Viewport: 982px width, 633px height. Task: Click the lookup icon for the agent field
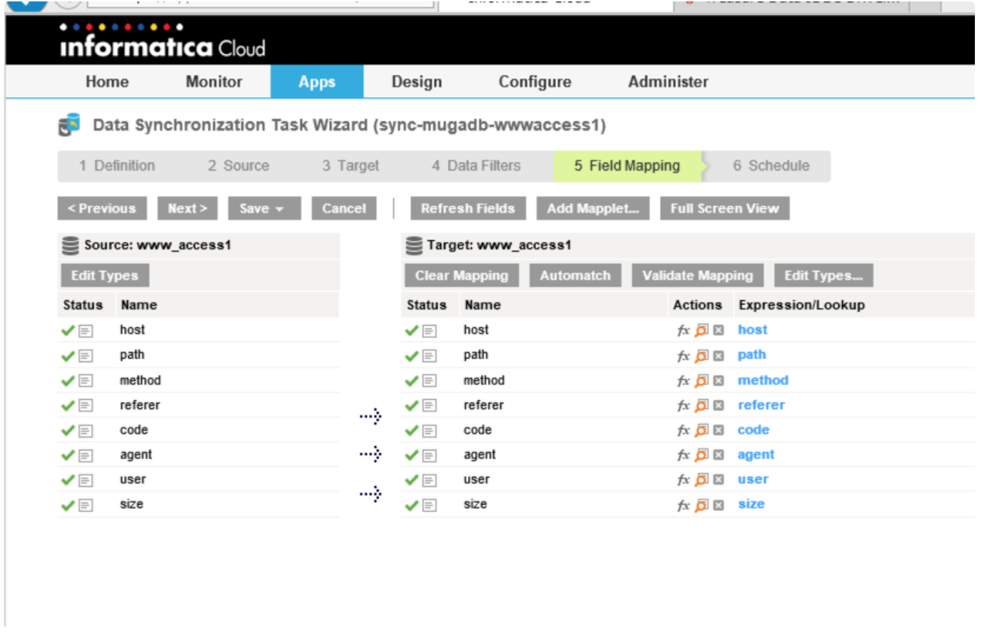pos(702,455)
